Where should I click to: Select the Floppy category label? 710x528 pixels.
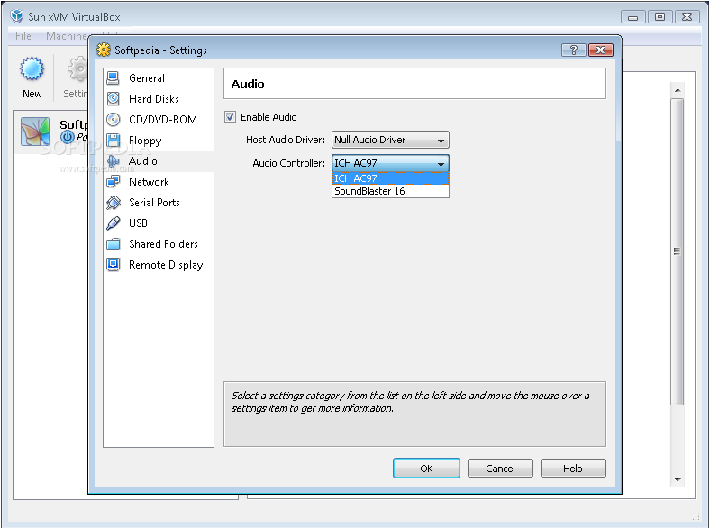point(145,141)
